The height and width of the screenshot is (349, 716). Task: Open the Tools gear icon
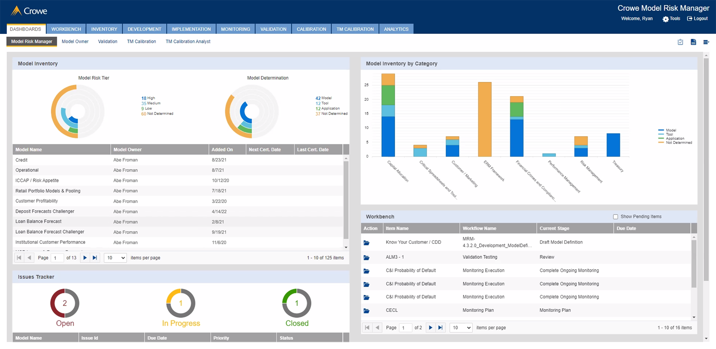point(666,19)
